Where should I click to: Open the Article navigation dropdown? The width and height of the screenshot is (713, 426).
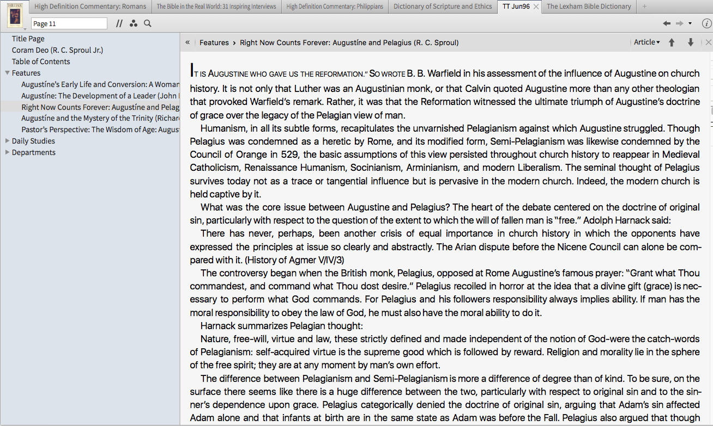(x=646, y=42)
